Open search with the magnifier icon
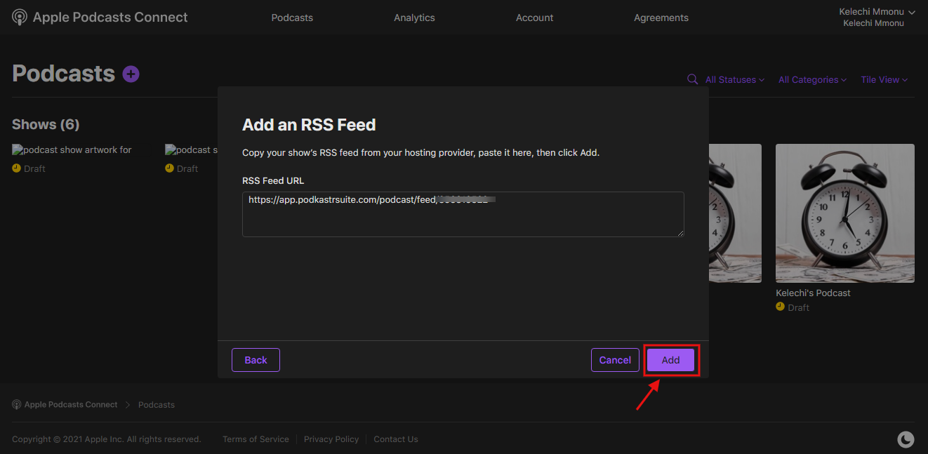Screen dimensions: 928x454 click(x=692, y=79)
